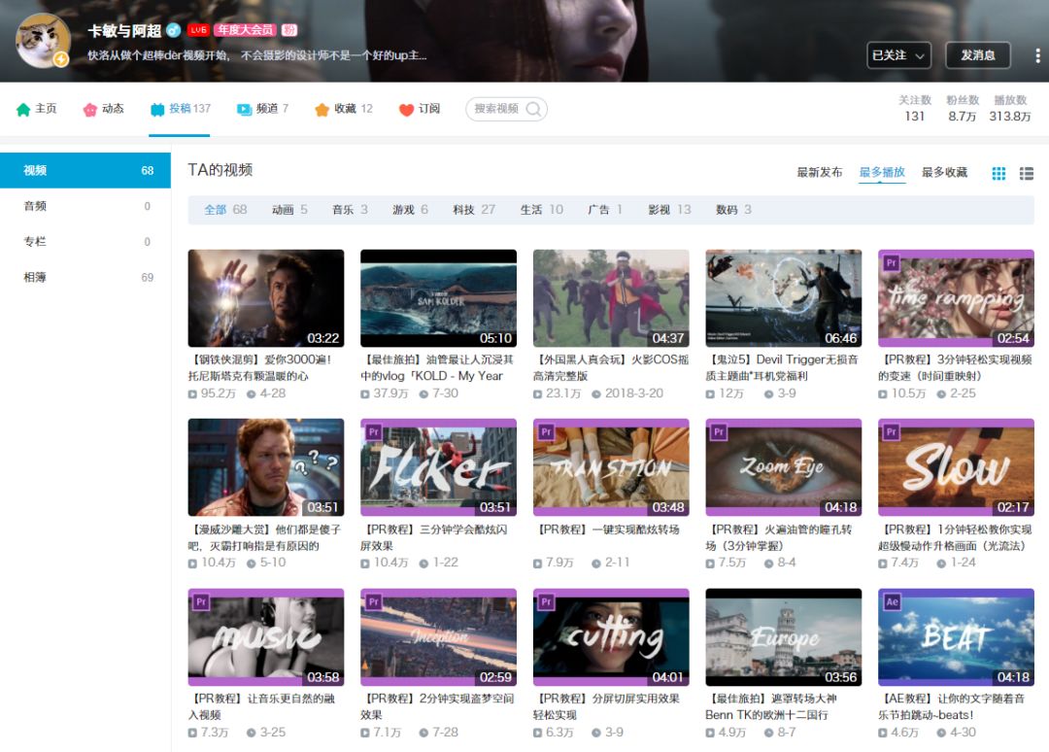1049x752 pixels.
Task: Open the cutting tutorial thumbnail
Action: click(x=612, y=637)
